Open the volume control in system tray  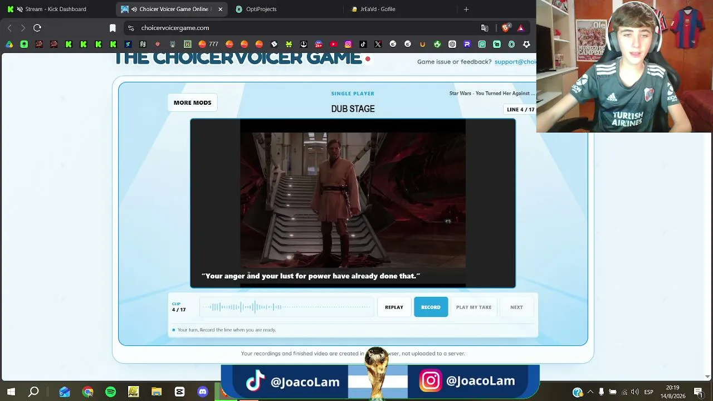635,392
